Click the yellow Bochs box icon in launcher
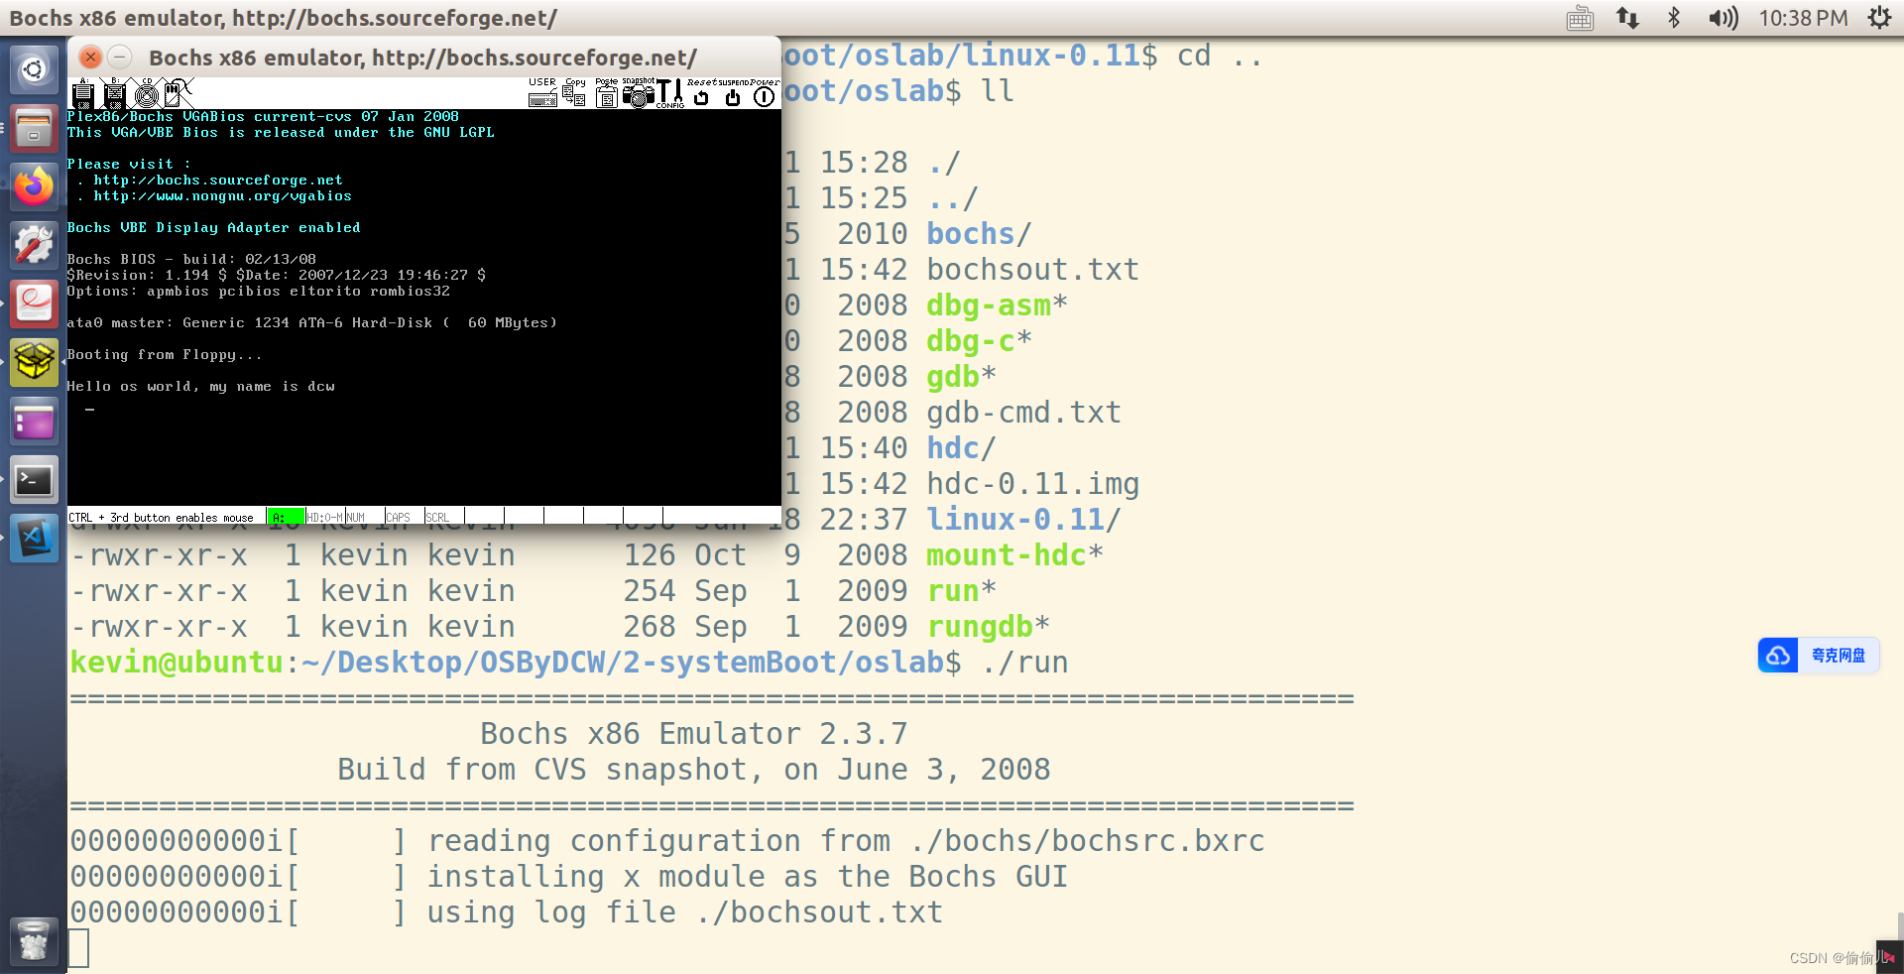1904x974 pixels. [x=34, y=362]
